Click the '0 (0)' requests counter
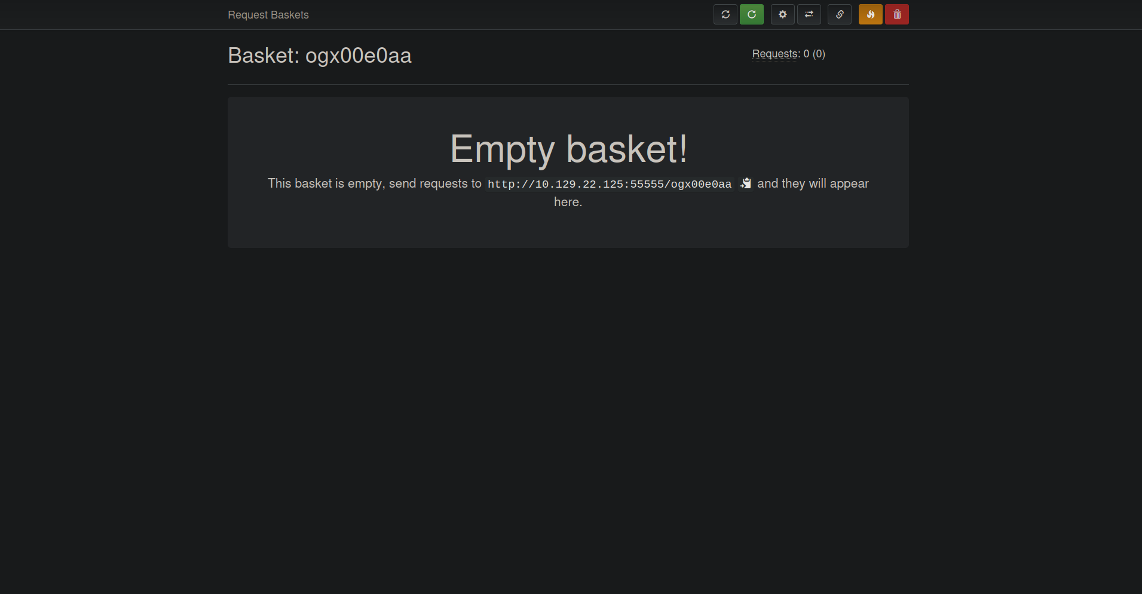The width and height of the screenshot is (1142, 594). [x=814, y=54]
